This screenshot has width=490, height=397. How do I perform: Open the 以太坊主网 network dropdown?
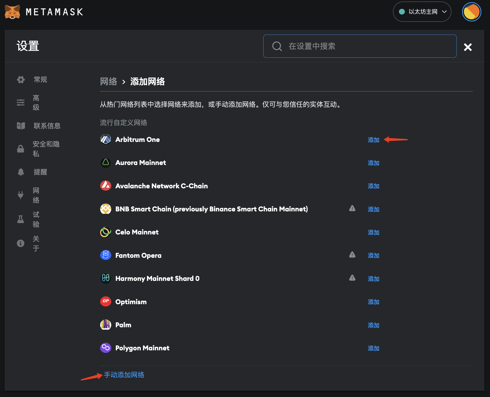coord(422,12)
